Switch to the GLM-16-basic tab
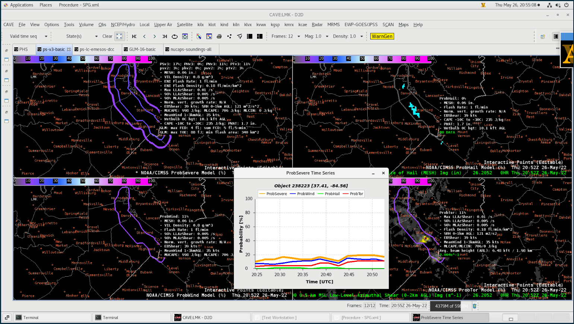Screen dimensions: 574x324 [x=142, y=49]
